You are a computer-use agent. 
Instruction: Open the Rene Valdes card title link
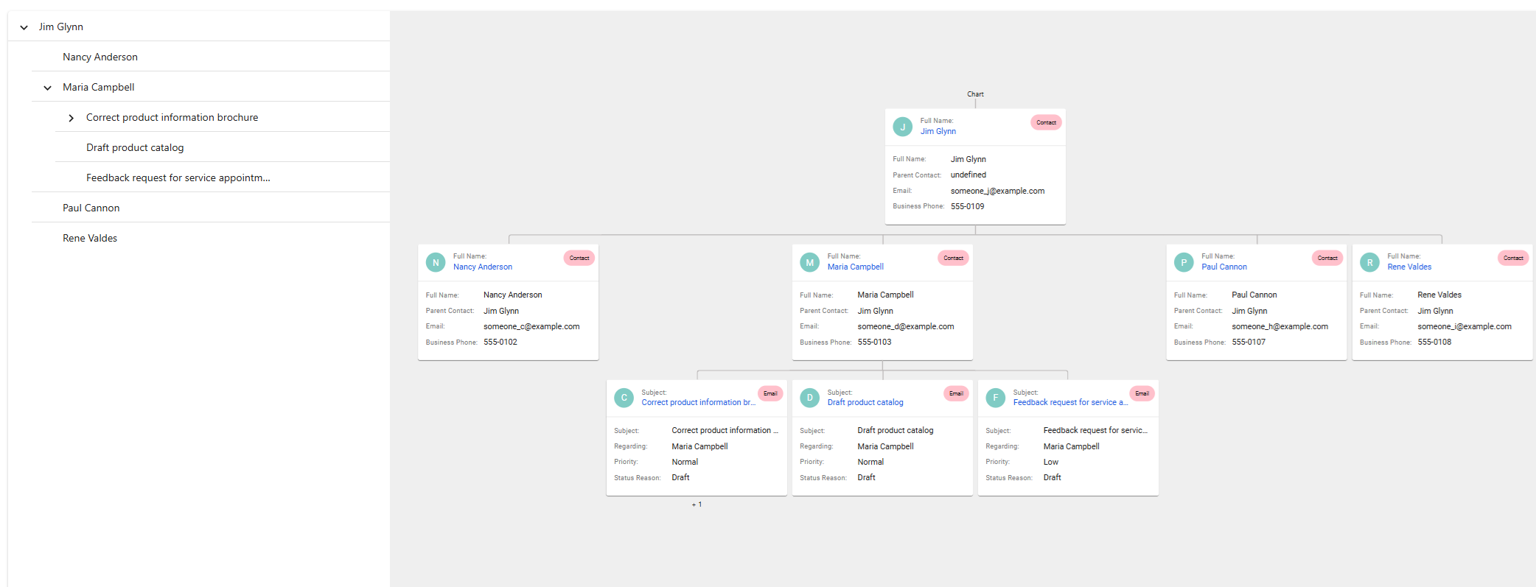click(x=1409, y=267)
